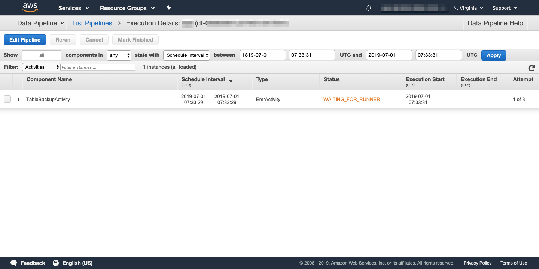Sort by Schedule Interval column arrow
This screenshot has width=539, height=269.
pyautogui.click(x=231, y=81)
